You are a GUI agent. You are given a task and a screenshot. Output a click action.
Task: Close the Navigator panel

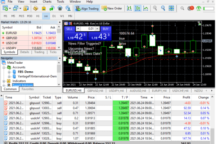click(x=60, y=58)
